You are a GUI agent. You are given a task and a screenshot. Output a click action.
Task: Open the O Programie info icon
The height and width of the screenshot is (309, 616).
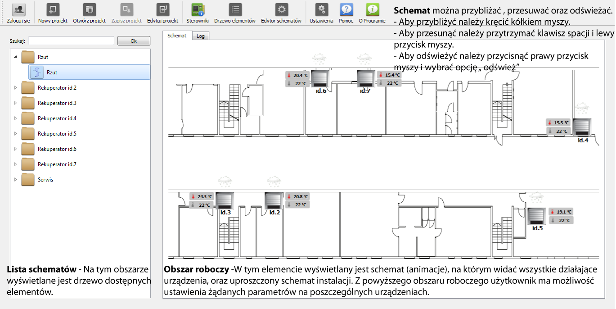coord(372,9)
